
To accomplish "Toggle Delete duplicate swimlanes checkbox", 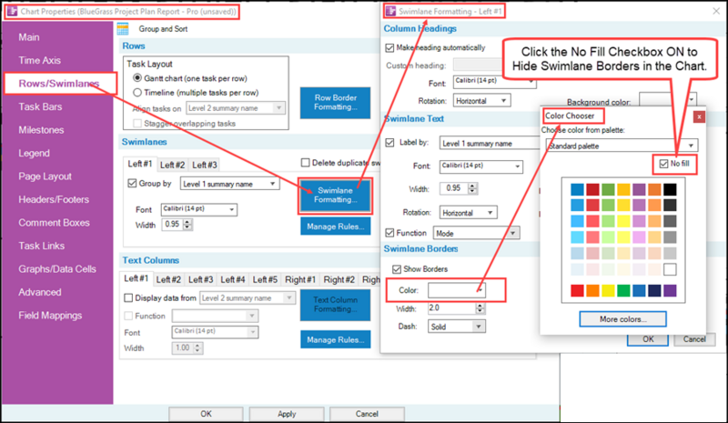I will click(x=305, y=163).
